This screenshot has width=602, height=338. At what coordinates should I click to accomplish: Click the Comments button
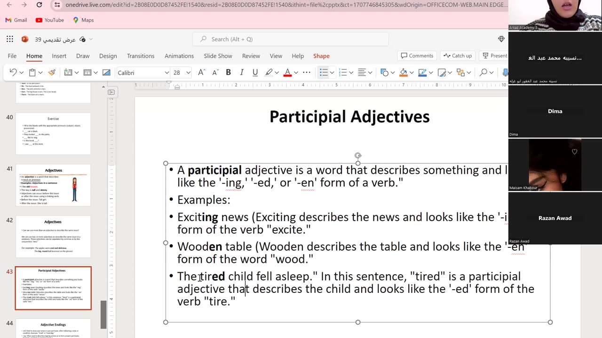click(x=417, y=56)
